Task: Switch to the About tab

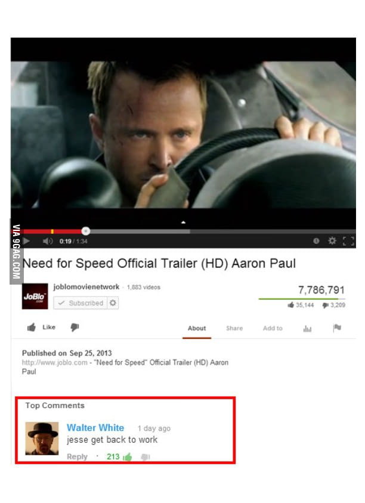Action: (197, 328)
